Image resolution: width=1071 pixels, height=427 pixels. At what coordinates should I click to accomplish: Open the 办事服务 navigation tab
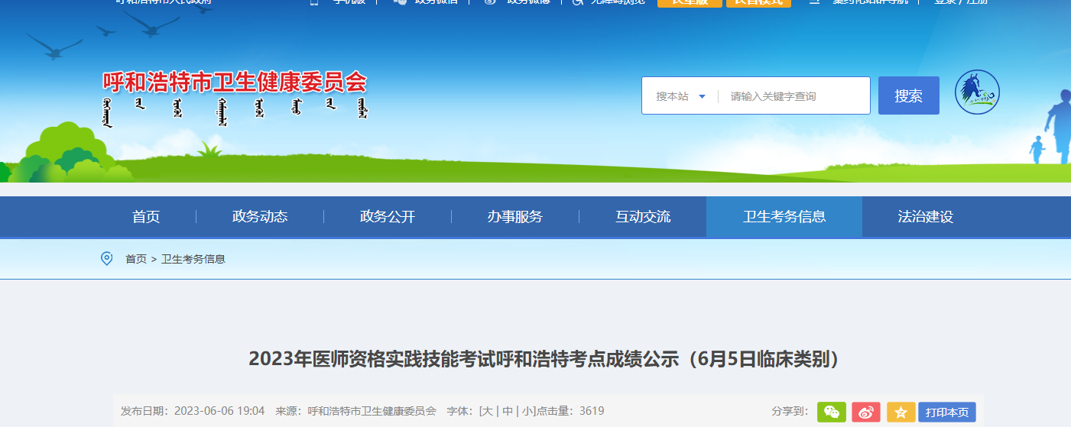[x=515, y=217]
